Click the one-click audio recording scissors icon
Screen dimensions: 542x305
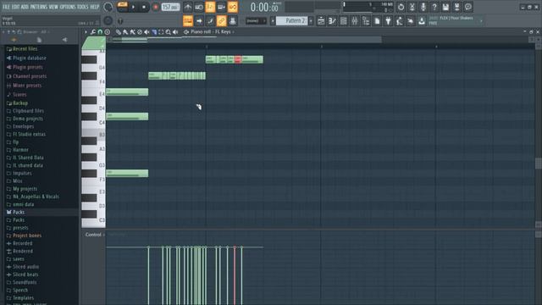pyautogui.click(x=412, y=7)
